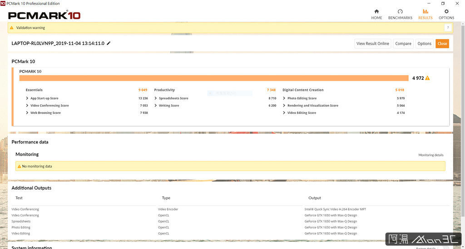Screen dimensions: 465x249
Task: Click the Essentials heading
Action: pos(34,90)
